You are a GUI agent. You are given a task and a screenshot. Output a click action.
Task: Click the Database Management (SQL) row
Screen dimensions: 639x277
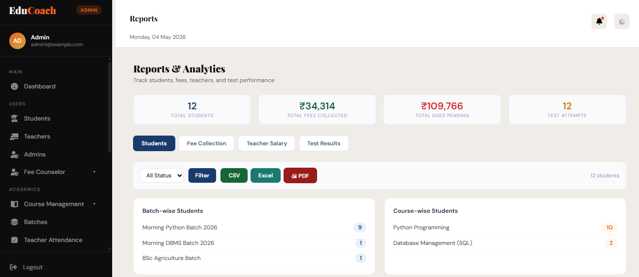505,243
